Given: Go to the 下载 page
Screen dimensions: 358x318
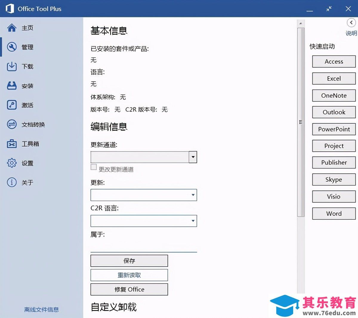Looking at the screenshot, I should 27,66.
